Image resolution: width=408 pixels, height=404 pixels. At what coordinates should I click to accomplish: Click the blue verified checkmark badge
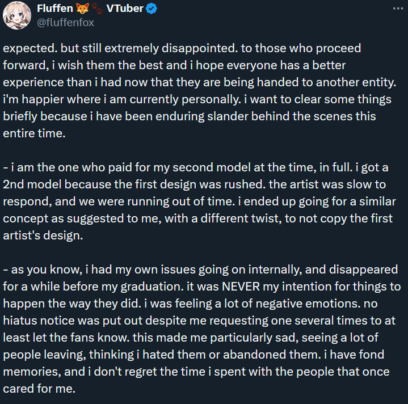pos(151,9)
